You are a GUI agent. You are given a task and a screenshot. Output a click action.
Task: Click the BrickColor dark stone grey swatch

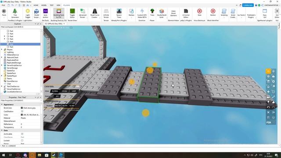(22, 108)
